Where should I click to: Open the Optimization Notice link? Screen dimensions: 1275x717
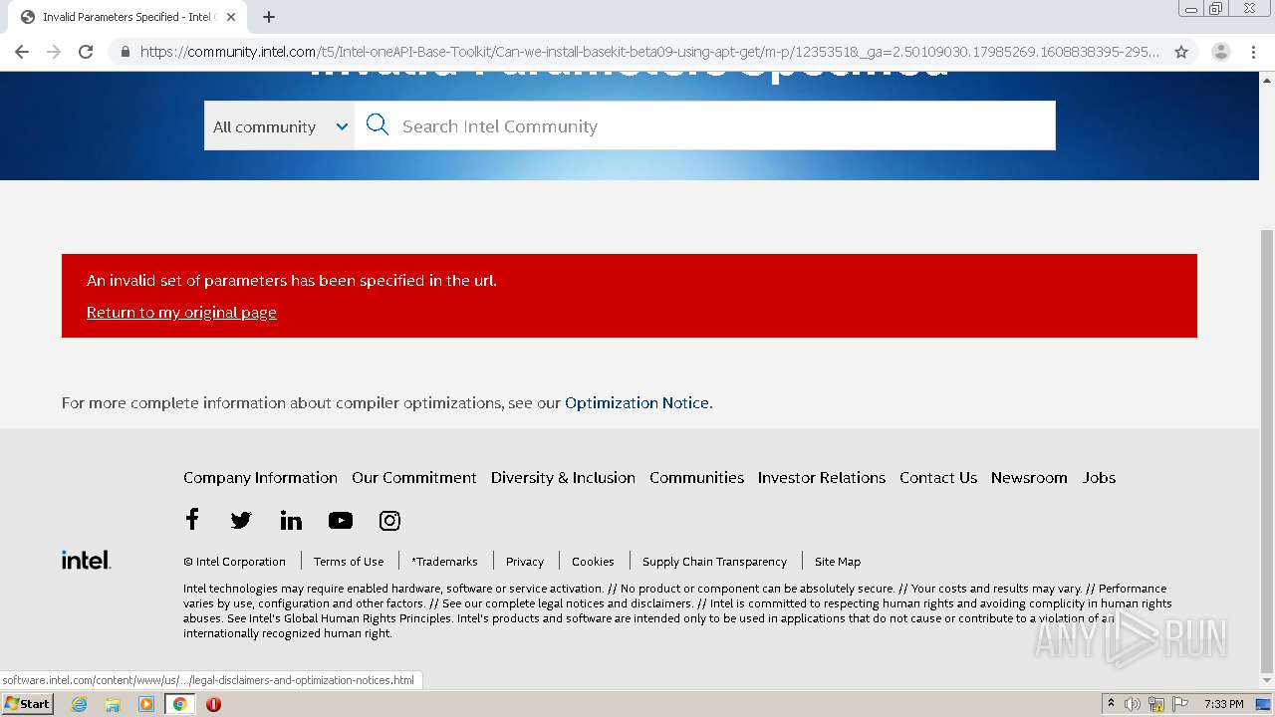[x=637, y=402]
